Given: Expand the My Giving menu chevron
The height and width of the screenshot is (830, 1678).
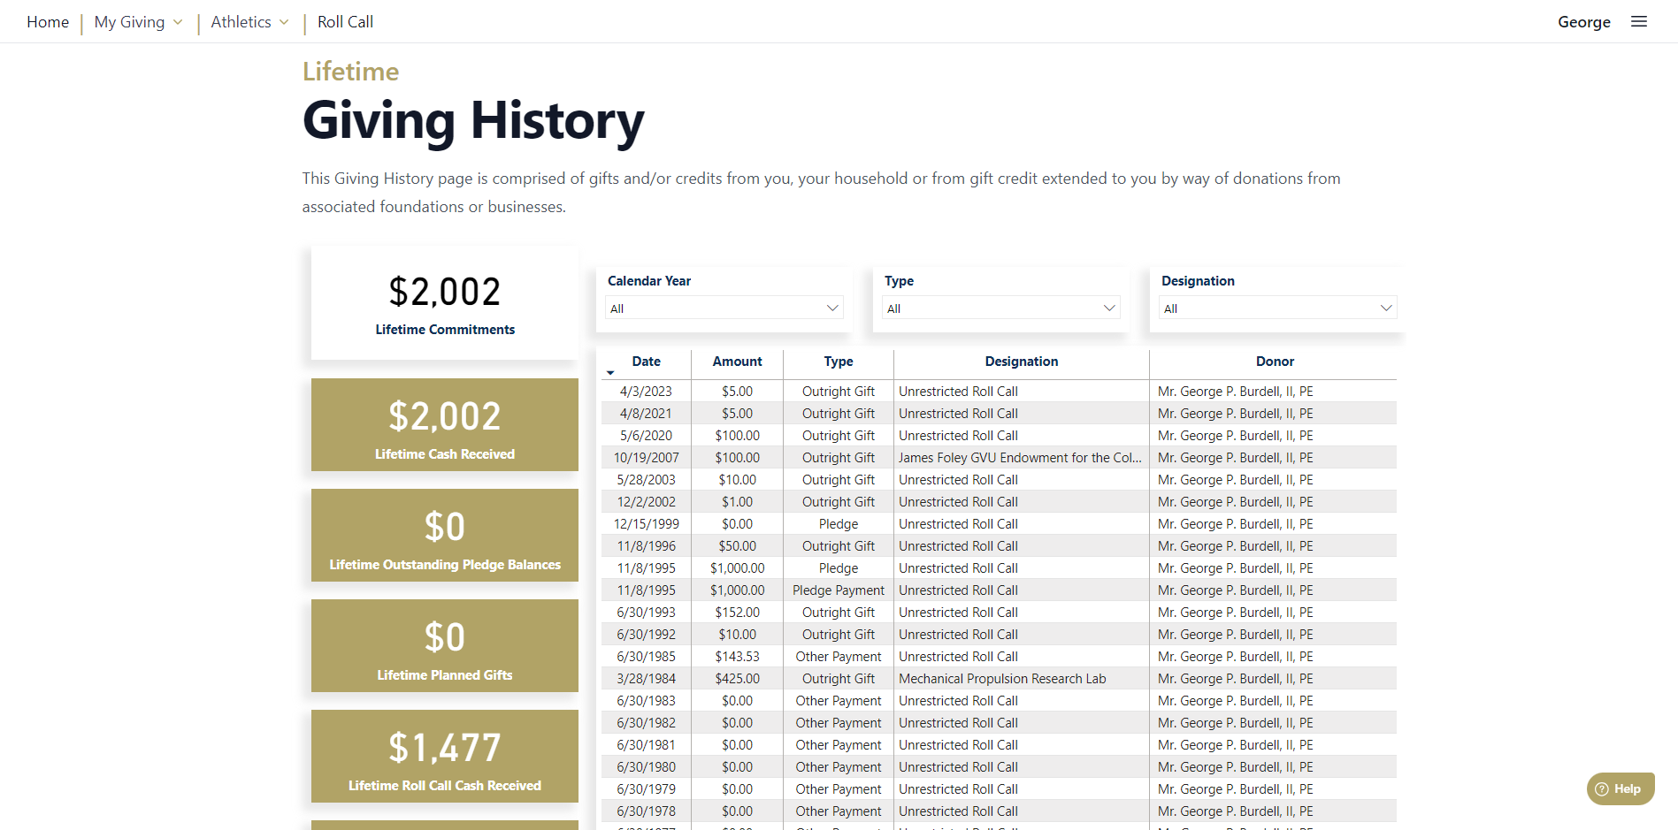Looking at the screenshot, I should click(x=178, y=23).
